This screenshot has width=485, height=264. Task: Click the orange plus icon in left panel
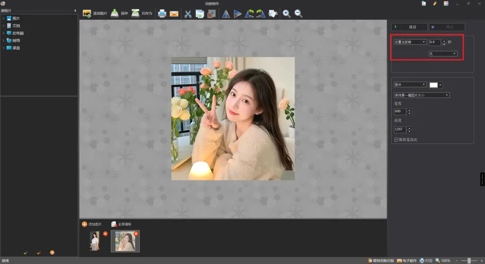(x=52, y=253)
